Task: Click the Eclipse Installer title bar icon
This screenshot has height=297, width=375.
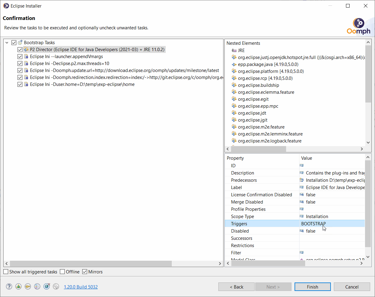Action: click(x=6, y=6)
